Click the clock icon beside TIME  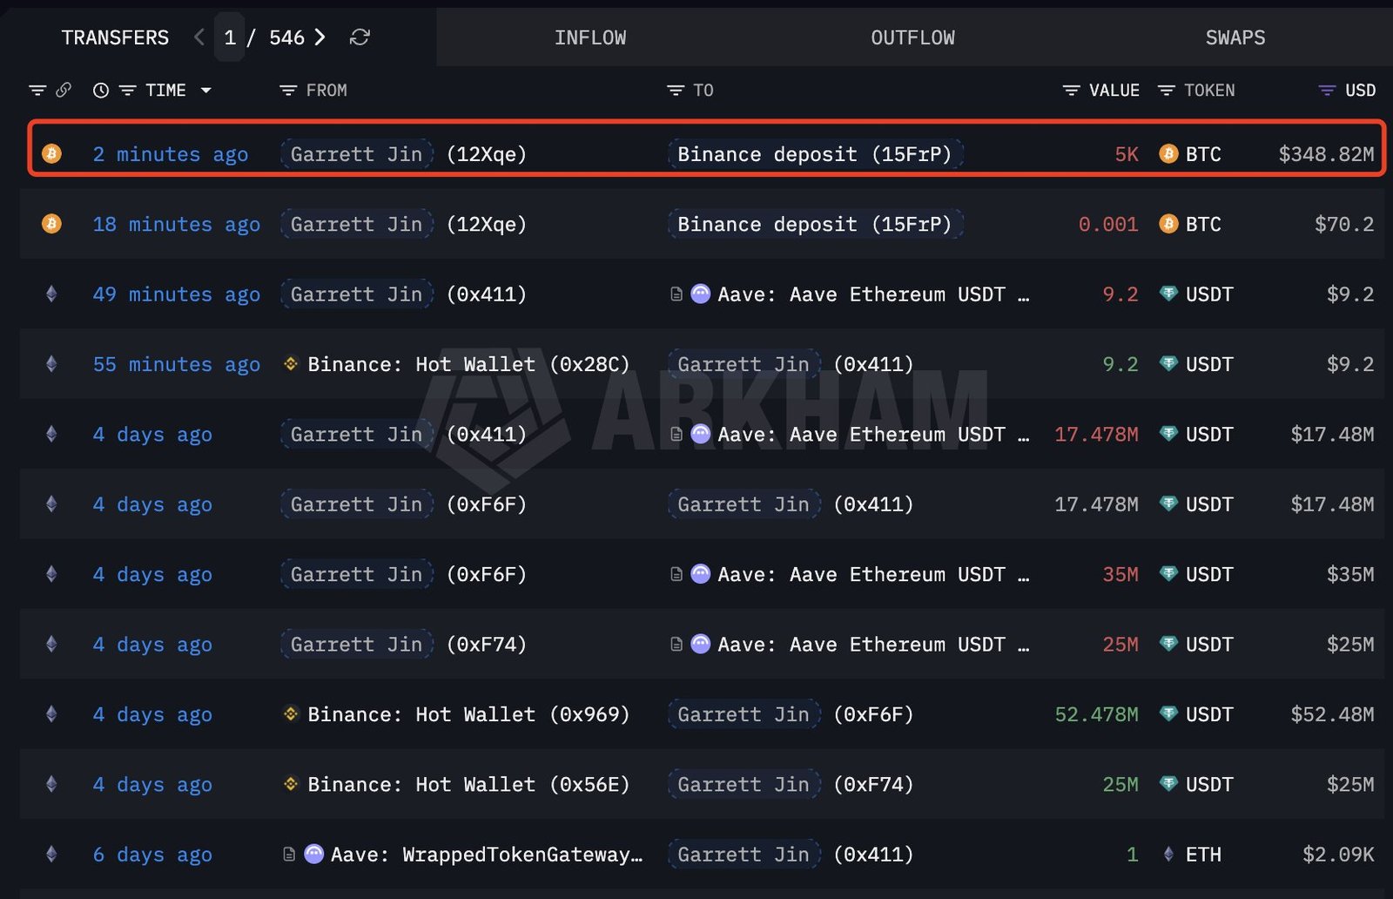101,91
